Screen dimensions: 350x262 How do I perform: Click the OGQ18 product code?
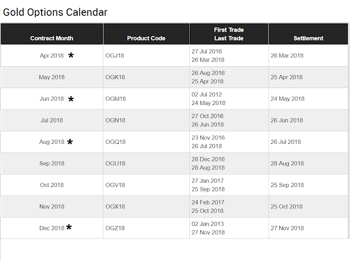tap(116, 142)
